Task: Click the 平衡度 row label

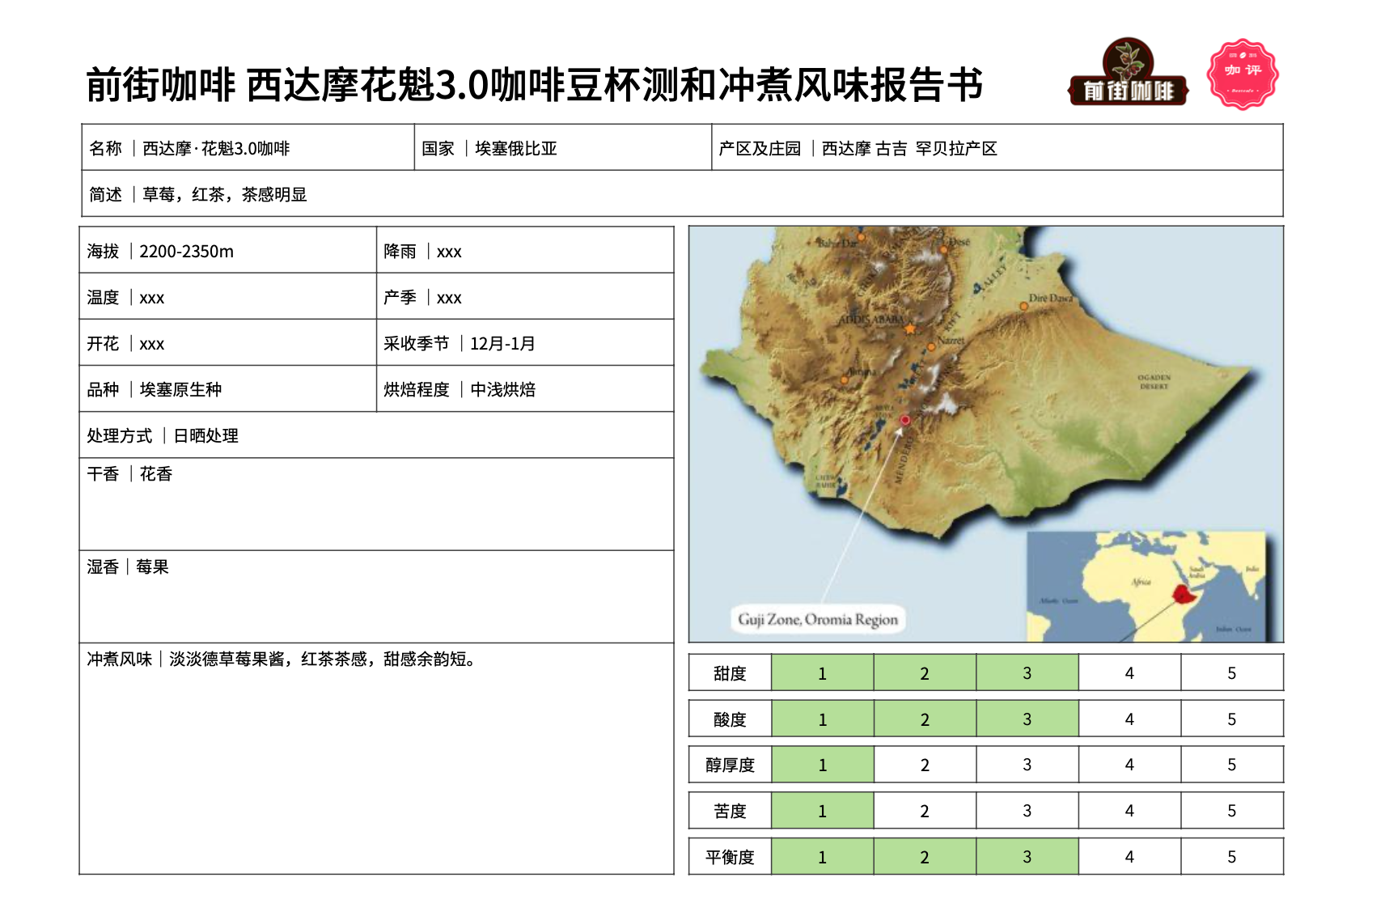Action: click(x=730, y=857)
